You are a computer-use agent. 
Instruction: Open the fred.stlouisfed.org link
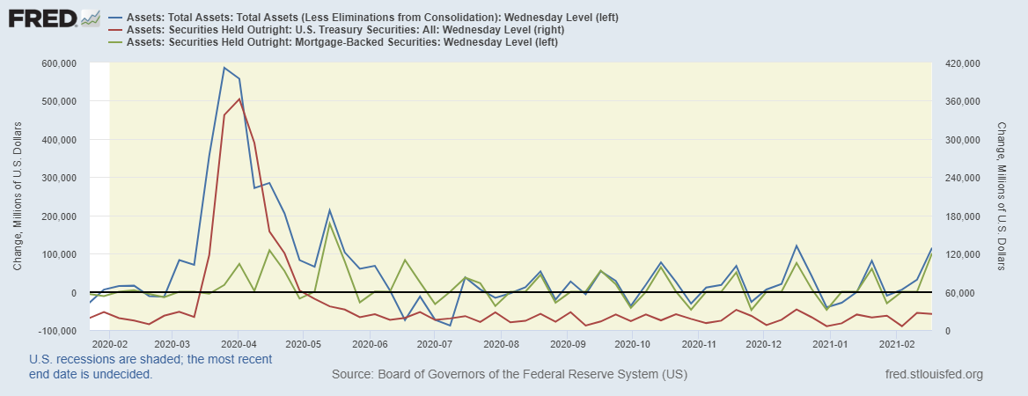[932, 375]
